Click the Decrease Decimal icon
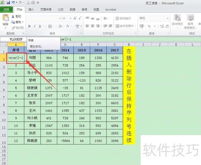This screenshot has height=165, width=201. 167,26
